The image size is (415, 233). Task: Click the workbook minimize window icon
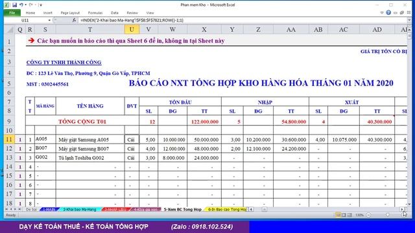pos(396,12)
